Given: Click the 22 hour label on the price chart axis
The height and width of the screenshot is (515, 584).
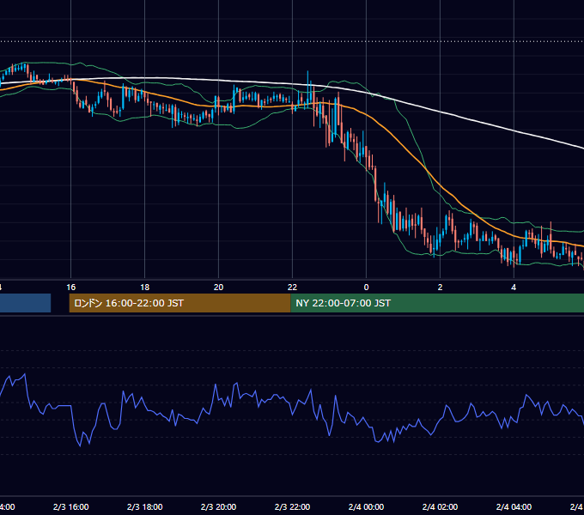Looking at the screenshot, I should (x=292, y=288).
